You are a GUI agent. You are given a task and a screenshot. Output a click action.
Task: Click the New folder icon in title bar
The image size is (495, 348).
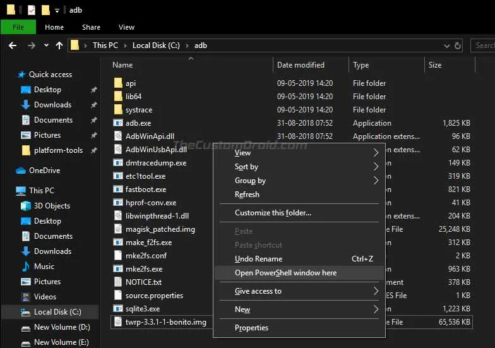pos(45,10)
